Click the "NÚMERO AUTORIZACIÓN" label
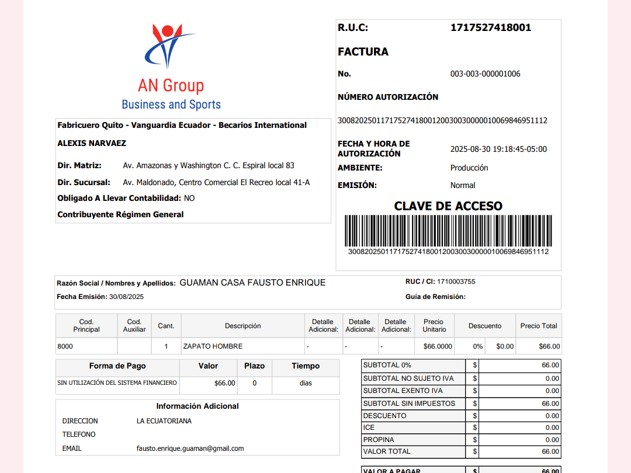The width and height of the screenshot is (631, 473). 388,96
